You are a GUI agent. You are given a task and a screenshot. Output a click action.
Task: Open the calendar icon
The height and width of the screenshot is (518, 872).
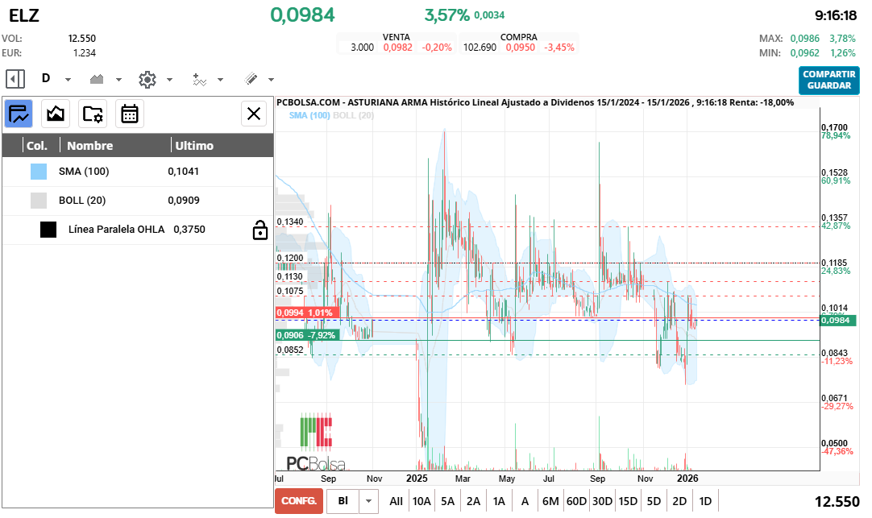point(130,114)
